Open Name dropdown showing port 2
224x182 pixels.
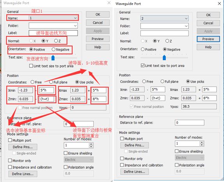coord(164,18)
